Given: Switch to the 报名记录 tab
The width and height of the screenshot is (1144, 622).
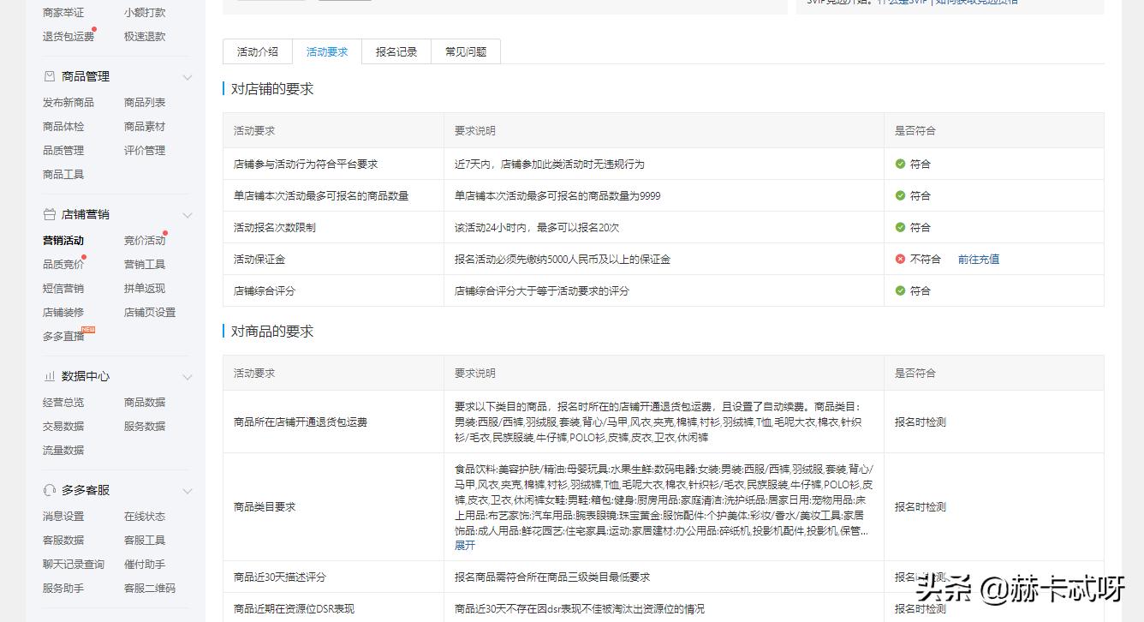Looking at the screenshot, I should tap(396, 51).
